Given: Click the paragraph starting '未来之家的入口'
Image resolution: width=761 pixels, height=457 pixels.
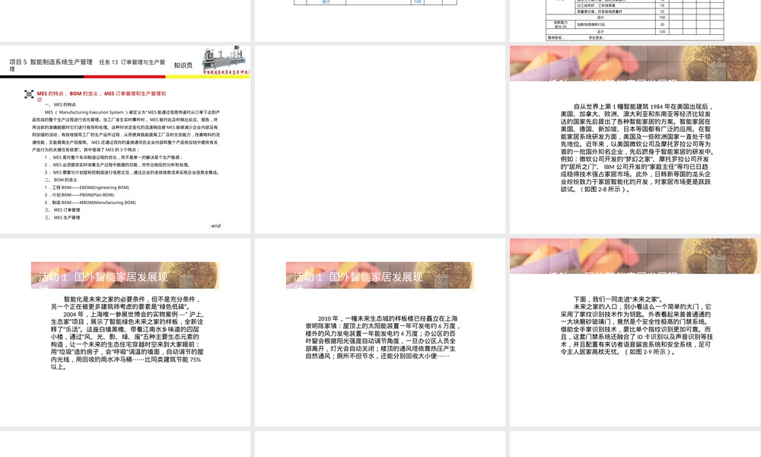Looking at the screenshot, I should (637, 329).
